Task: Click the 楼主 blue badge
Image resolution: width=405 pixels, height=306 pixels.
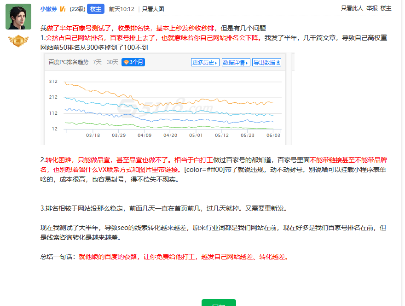Action: [x=96, y=9]
